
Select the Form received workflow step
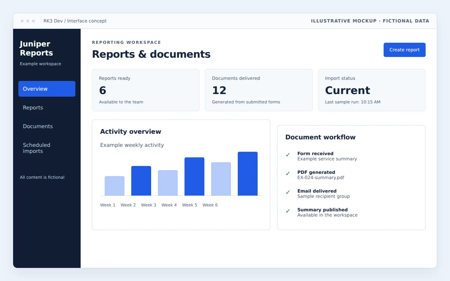[351, 156]
